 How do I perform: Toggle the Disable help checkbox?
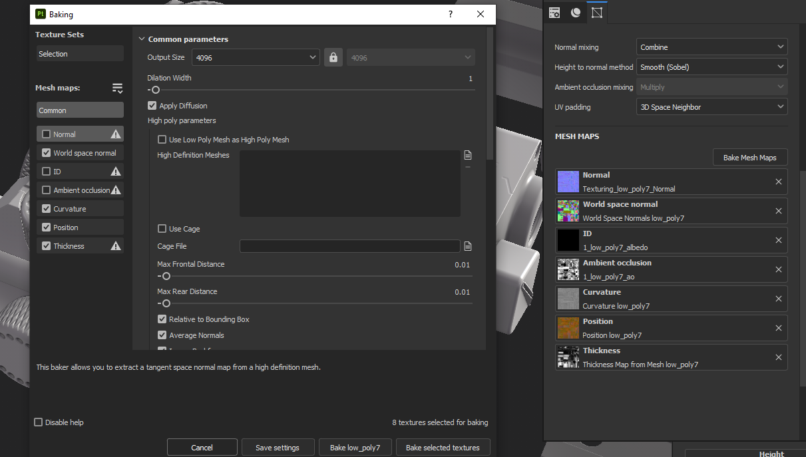38,422
